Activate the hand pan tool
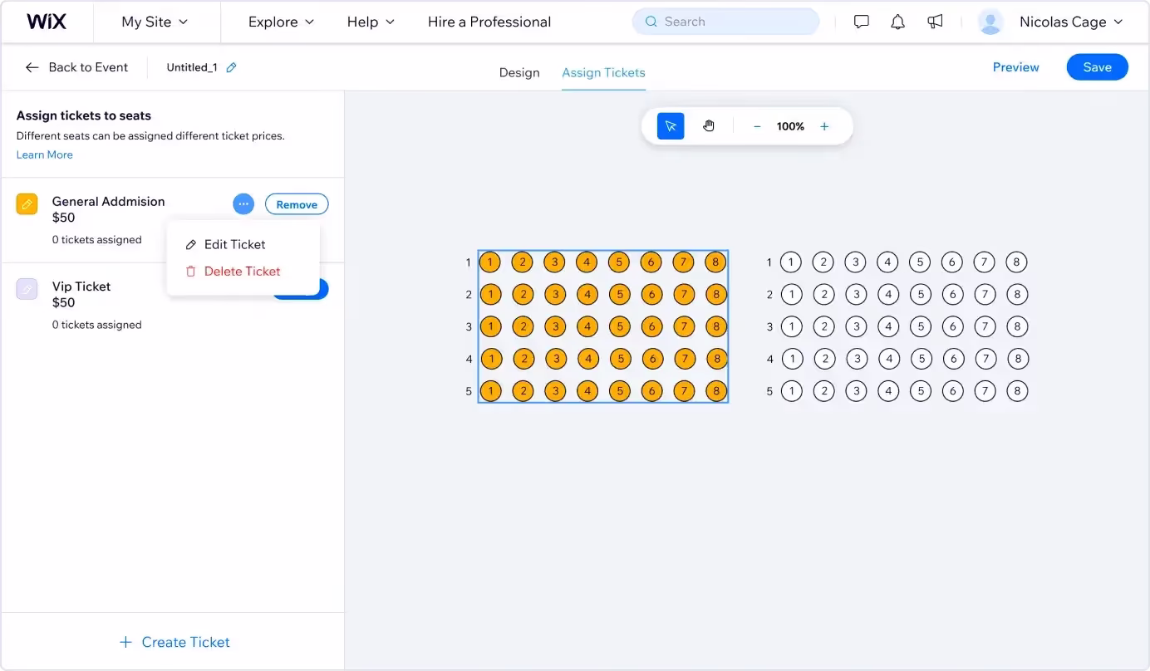 pyautogui.click(x=709, y=126)
